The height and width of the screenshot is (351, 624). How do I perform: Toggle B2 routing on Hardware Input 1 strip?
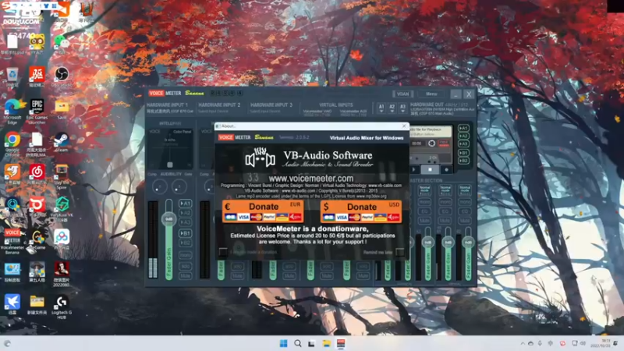(185, 243)
